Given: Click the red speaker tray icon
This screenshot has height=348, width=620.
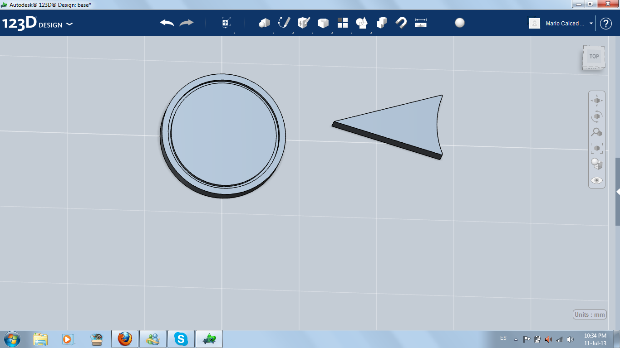Looking at the screenshot, I should (x=548, y=339).
